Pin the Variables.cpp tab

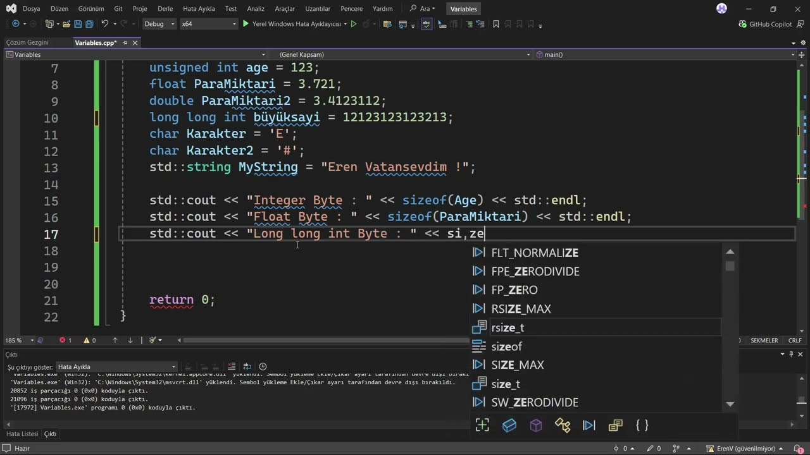click(125, 42)
